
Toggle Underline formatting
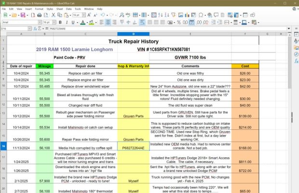pos(73,22)
